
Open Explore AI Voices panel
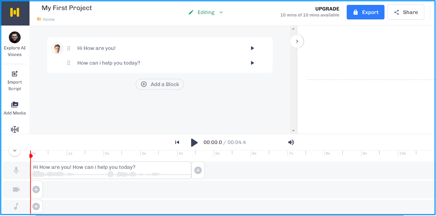pos(15,44)
